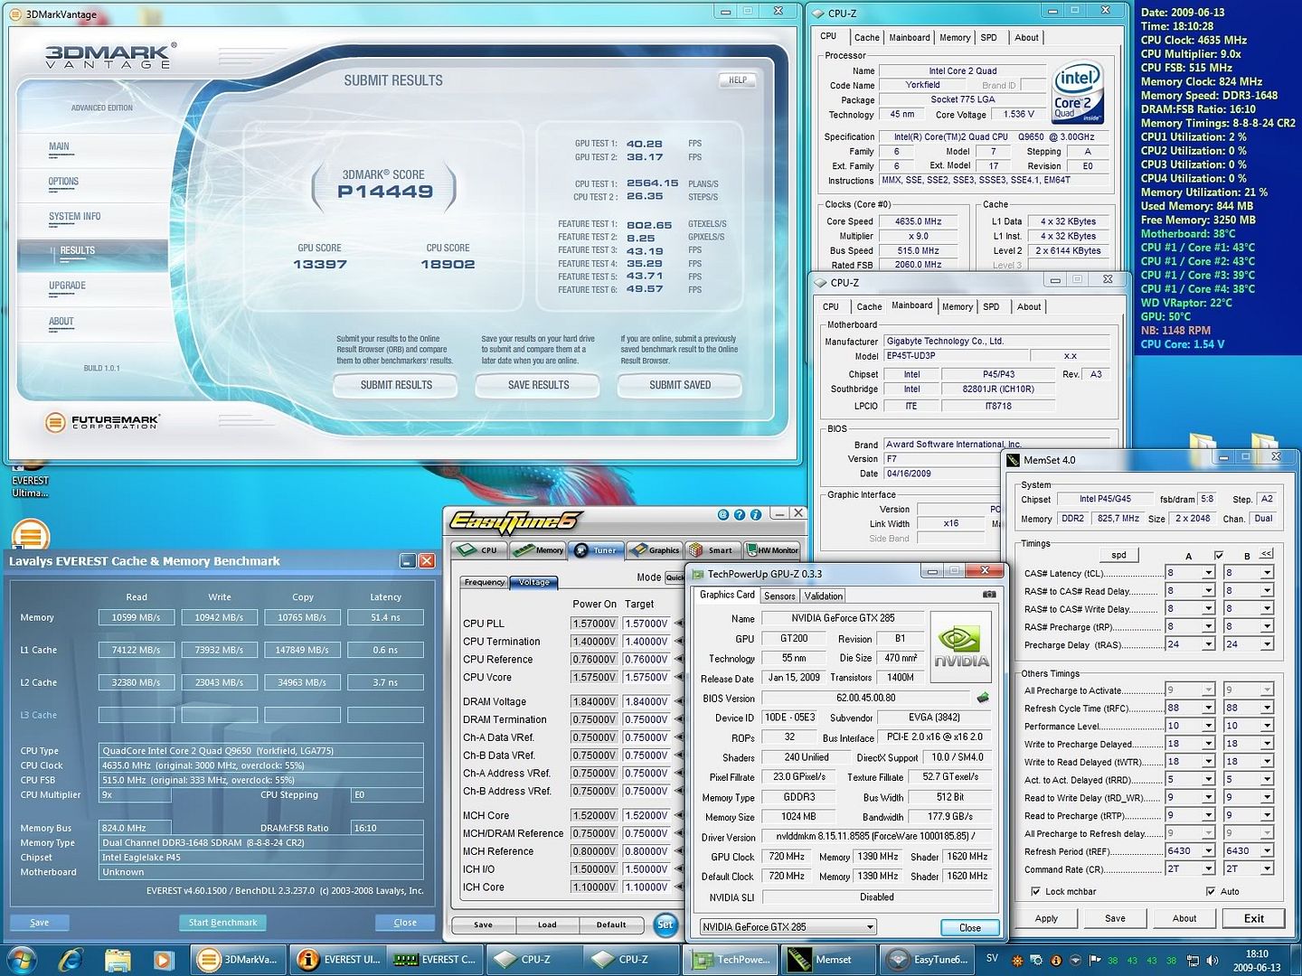Toggle the A/B channel link checkbox in MemSet
The height and width of the screenshot is (976, 1302).
(1219, 555)
